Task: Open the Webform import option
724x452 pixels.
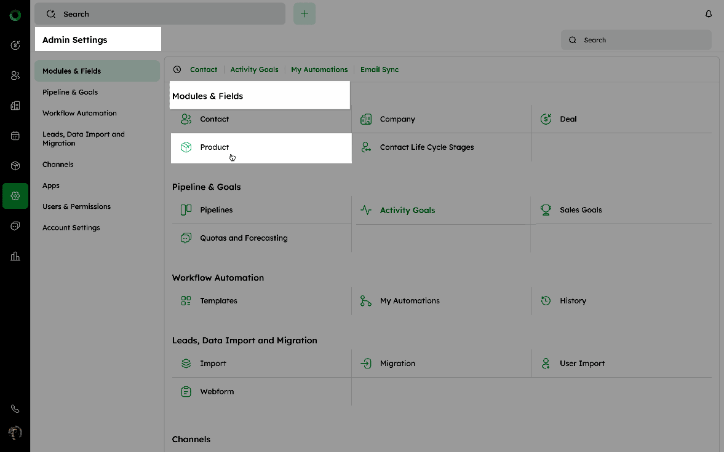Action: [217, 392]
